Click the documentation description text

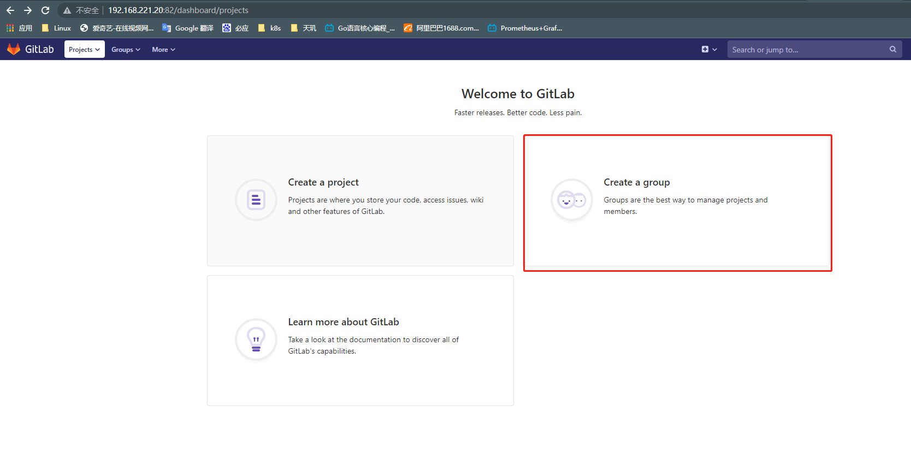point(374,345)
